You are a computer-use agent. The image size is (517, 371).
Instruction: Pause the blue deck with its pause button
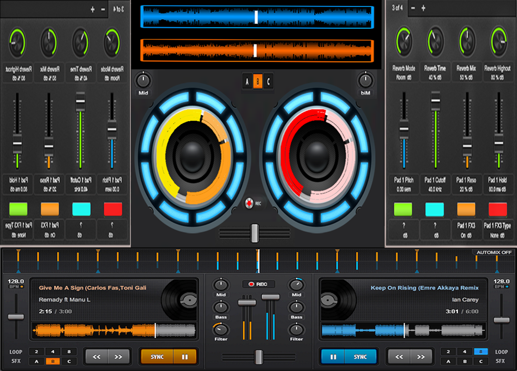tap(333, 357)
